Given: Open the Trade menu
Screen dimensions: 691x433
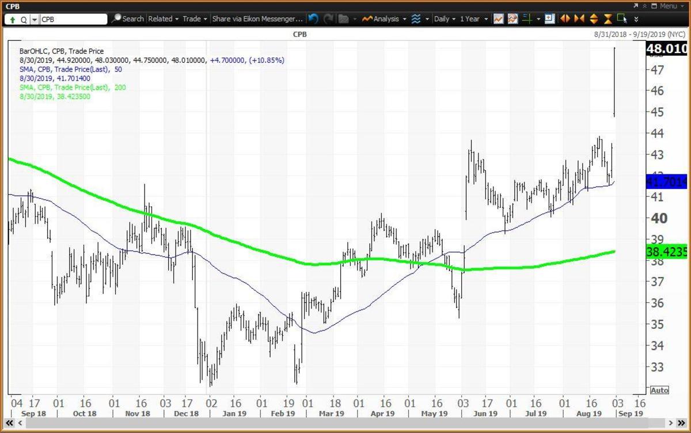Looking at the screenshot, I should pos(195,19).
